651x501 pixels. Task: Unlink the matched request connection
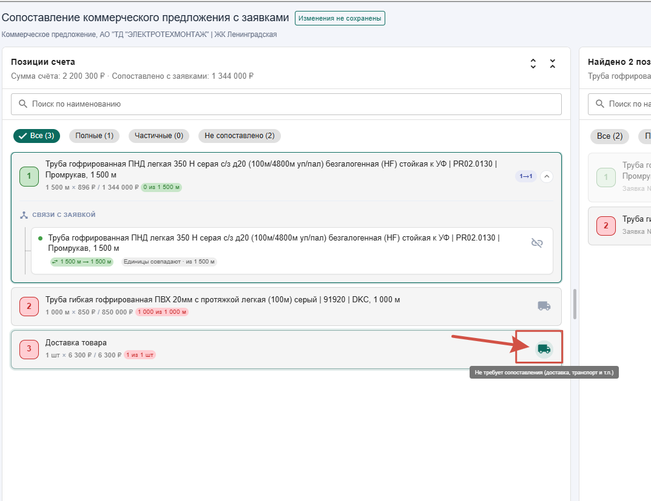[537, 243]
